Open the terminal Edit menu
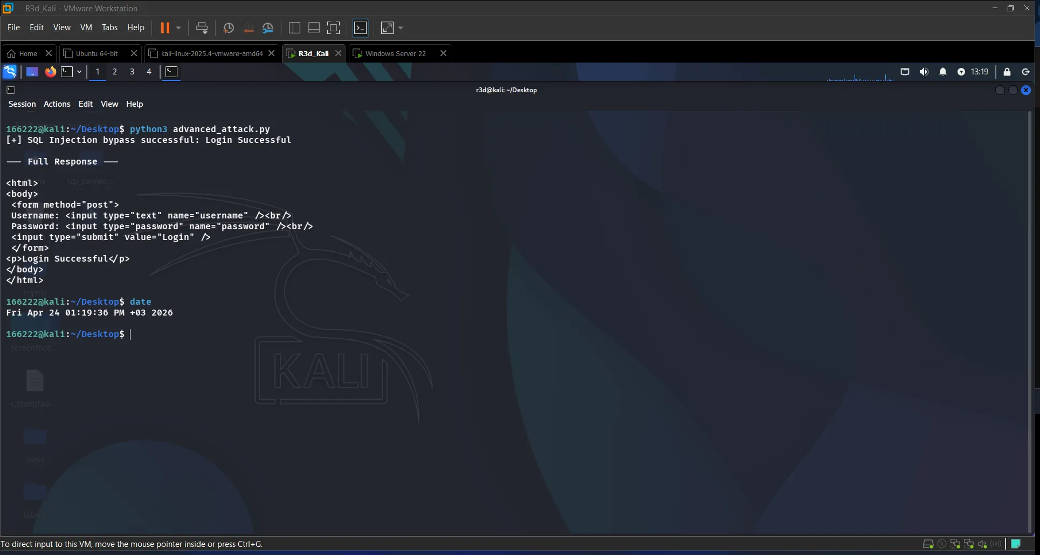The height and width of the screenshot is (555, 1040). [86, 104]
